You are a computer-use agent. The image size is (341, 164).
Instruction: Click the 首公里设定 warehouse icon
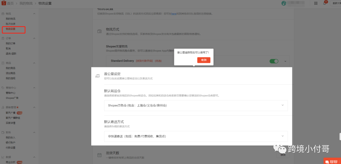[x=98, y=76]
